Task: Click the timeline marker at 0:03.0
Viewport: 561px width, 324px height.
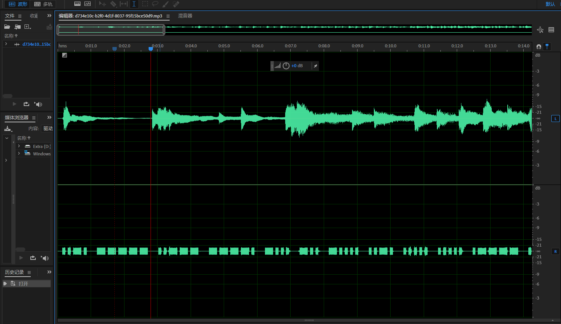Action: pyautogui.click(x=151, y=49)
